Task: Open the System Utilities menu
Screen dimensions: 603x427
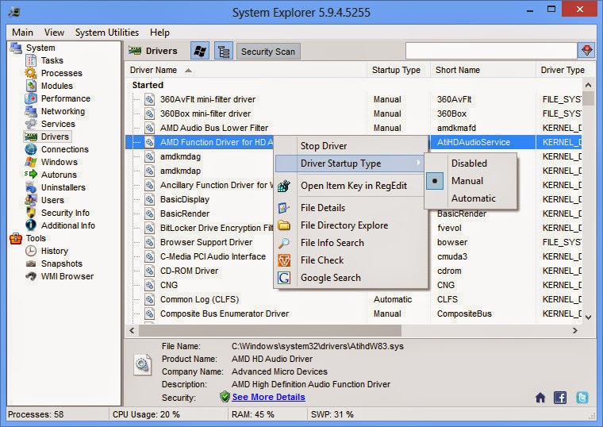Action: tap(107, 33)
